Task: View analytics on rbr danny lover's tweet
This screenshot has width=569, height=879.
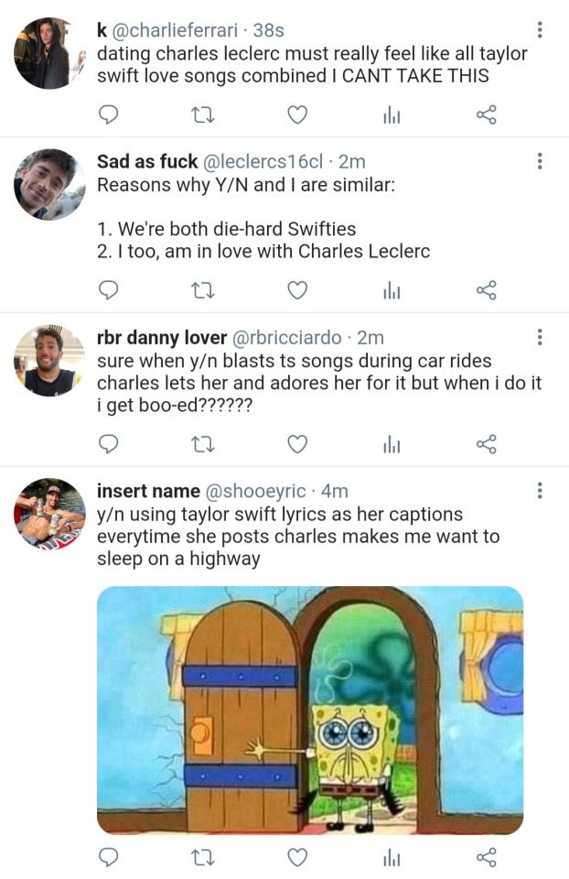Action: [x=392, y=444]
